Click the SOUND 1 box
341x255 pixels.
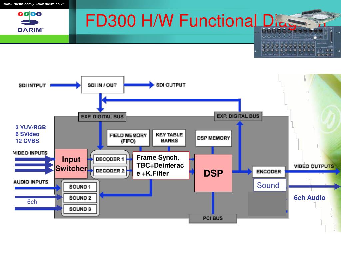tap(80, 187)
